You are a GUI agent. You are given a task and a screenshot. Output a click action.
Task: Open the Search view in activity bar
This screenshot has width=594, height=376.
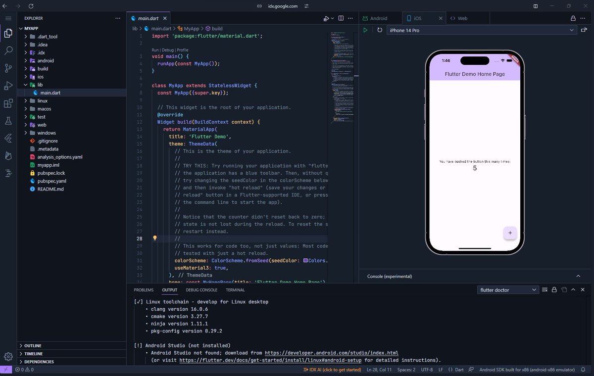tap(8, 51)
